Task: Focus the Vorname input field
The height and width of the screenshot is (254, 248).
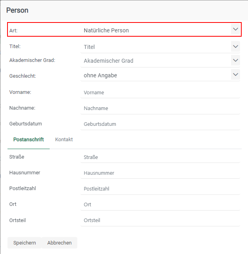Action: pyautogui.click(x=160, y=93)
